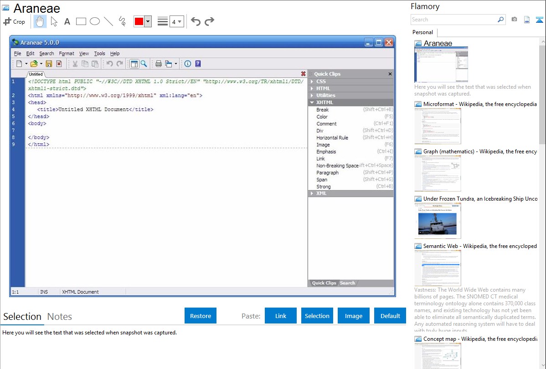Toggle the Quick Clips panel icon
Viewport: 546px width, 369px height.
(x=134, y=64)
